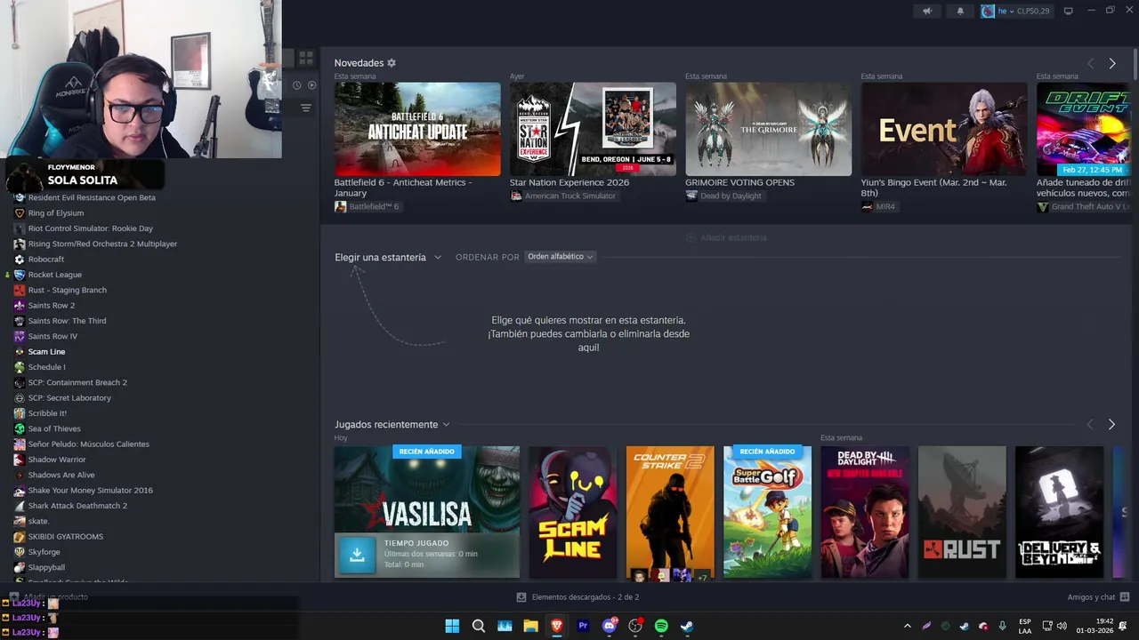Open Spotify from taskbar
Image resolution: width=1139 pixels, height=640 pixels.
(661, 626)
